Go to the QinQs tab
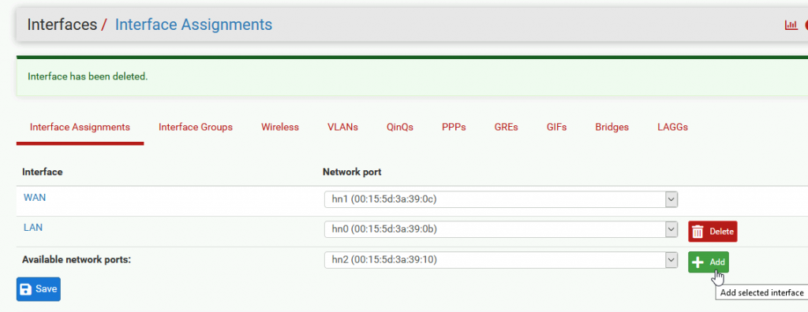 (x=400, y=127)
